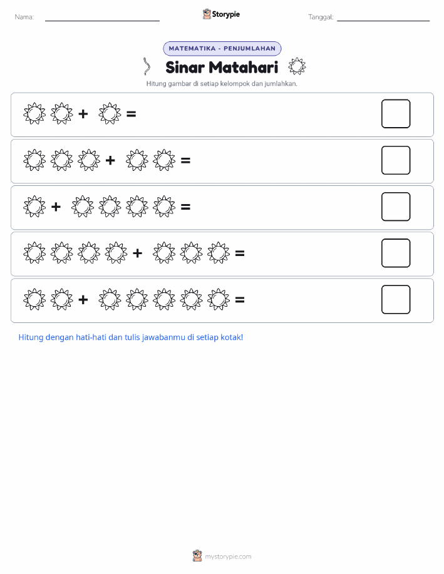Image resolution: width=444 pixels, height=574 pixels.
Task: Click the bear icon beside mystorypie.com footer
Action: coord(197,556)
